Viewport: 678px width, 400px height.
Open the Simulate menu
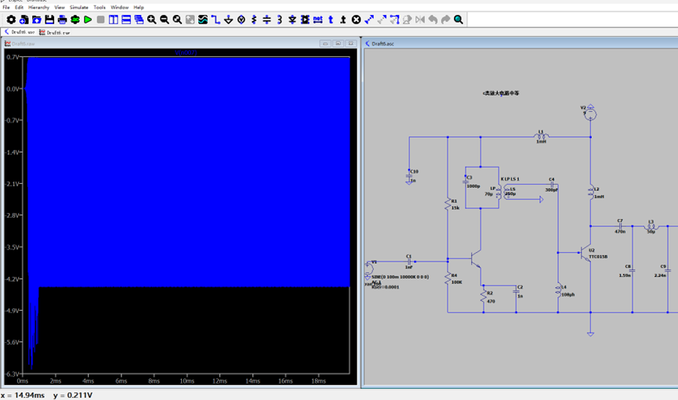coord(78,7)
